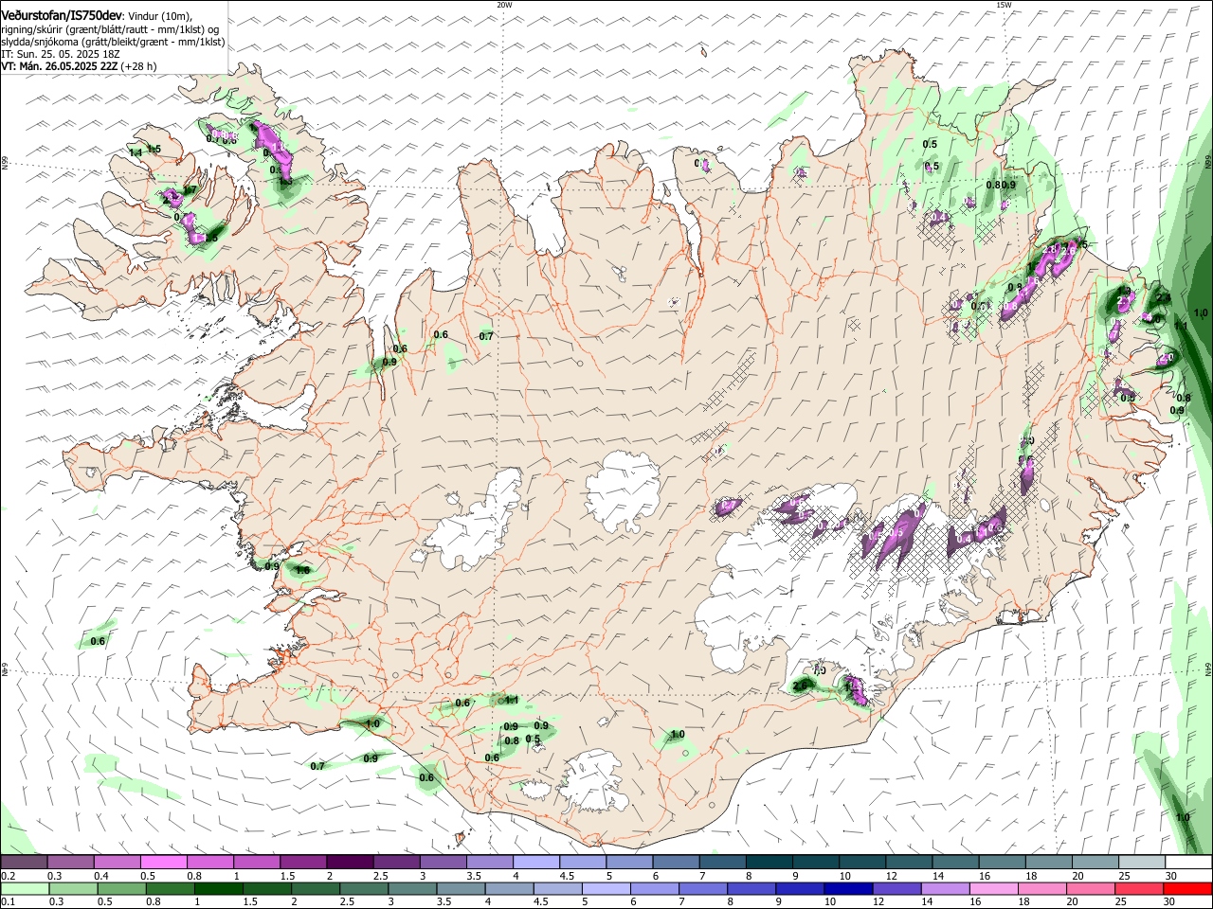Image resolution: width=1213 pixels, height=909 pixels.
Task: Click the '0.1' label in lower legend row
Action: 8,902
